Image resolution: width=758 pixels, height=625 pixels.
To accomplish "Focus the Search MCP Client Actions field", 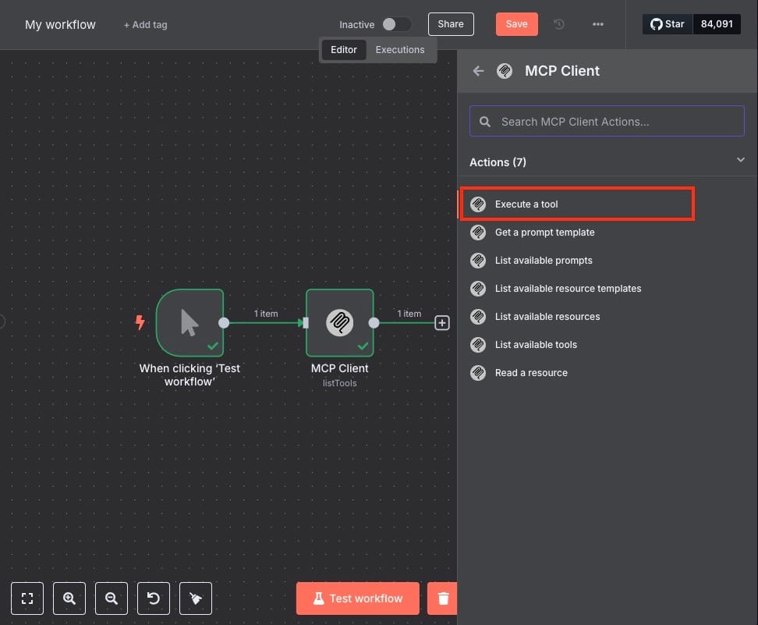I will pyautogui.click(x=607, y=121).
